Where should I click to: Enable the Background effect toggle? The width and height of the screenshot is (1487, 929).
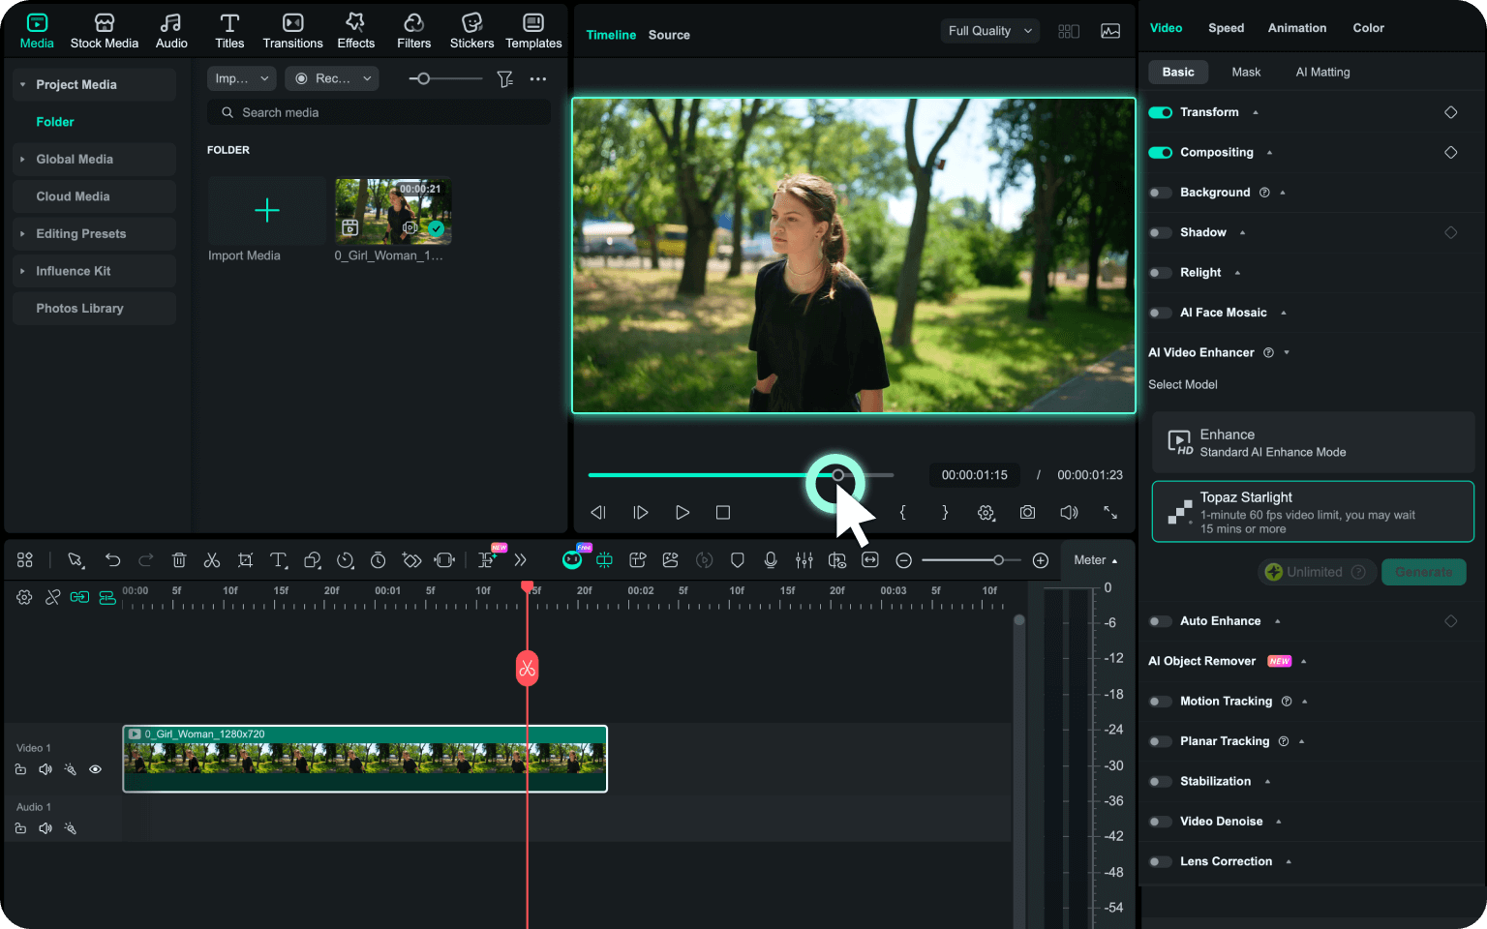point(1160,193)
